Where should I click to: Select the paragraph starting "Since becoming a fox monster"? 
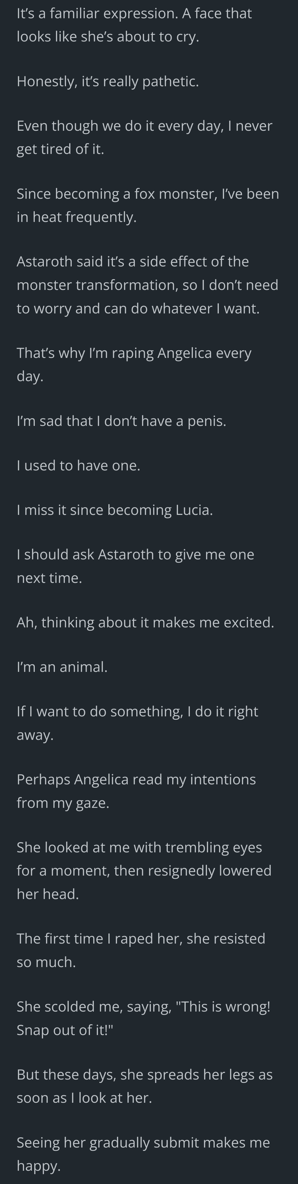pyautogui.click(x=147, y=205)
